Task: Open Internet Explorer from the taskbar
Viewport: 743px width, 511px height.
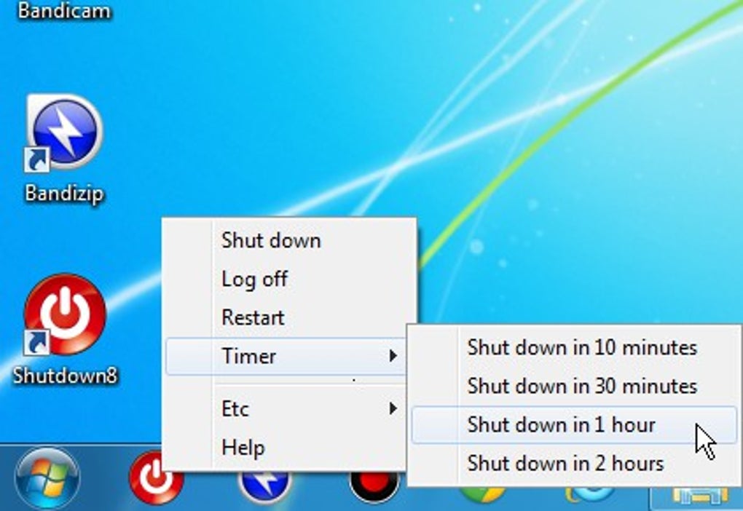Action: [591, 494]
